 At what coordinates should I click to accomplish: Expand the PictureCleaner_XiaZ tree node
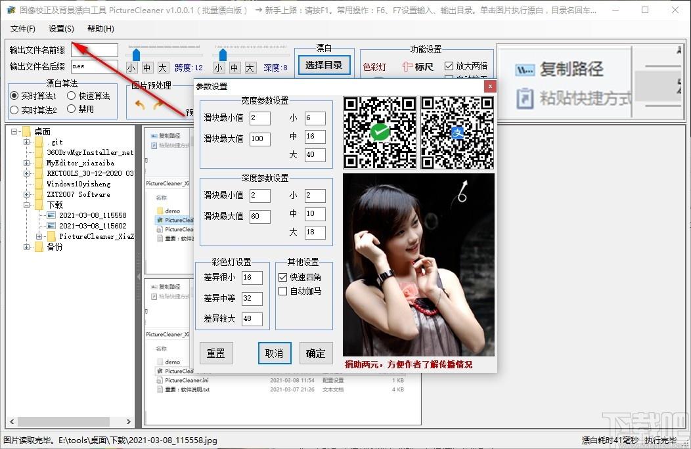[39, 236]
